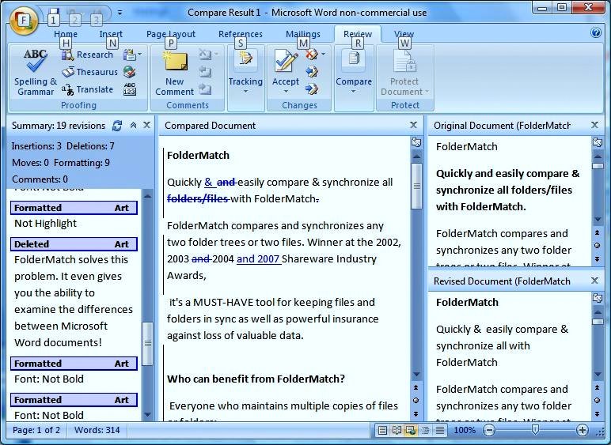This screenshot has height=445, width=611.
Task: Click the zoom slider handle
Action: pos(535,429)
